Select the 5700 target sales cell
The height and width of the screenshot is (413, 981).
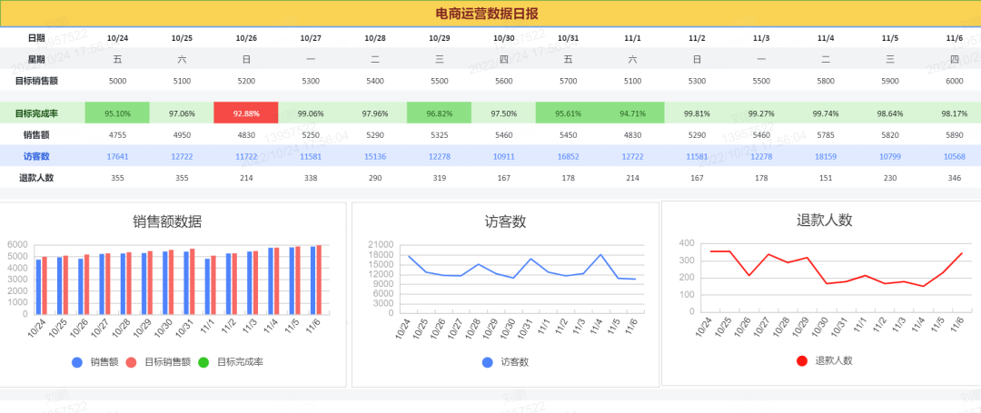[568, 81]
